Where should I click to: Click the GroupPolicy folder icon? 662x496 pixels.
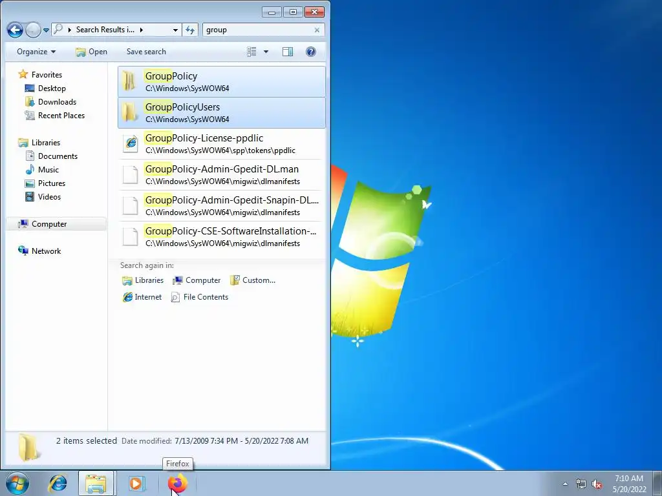click(129, 81)
